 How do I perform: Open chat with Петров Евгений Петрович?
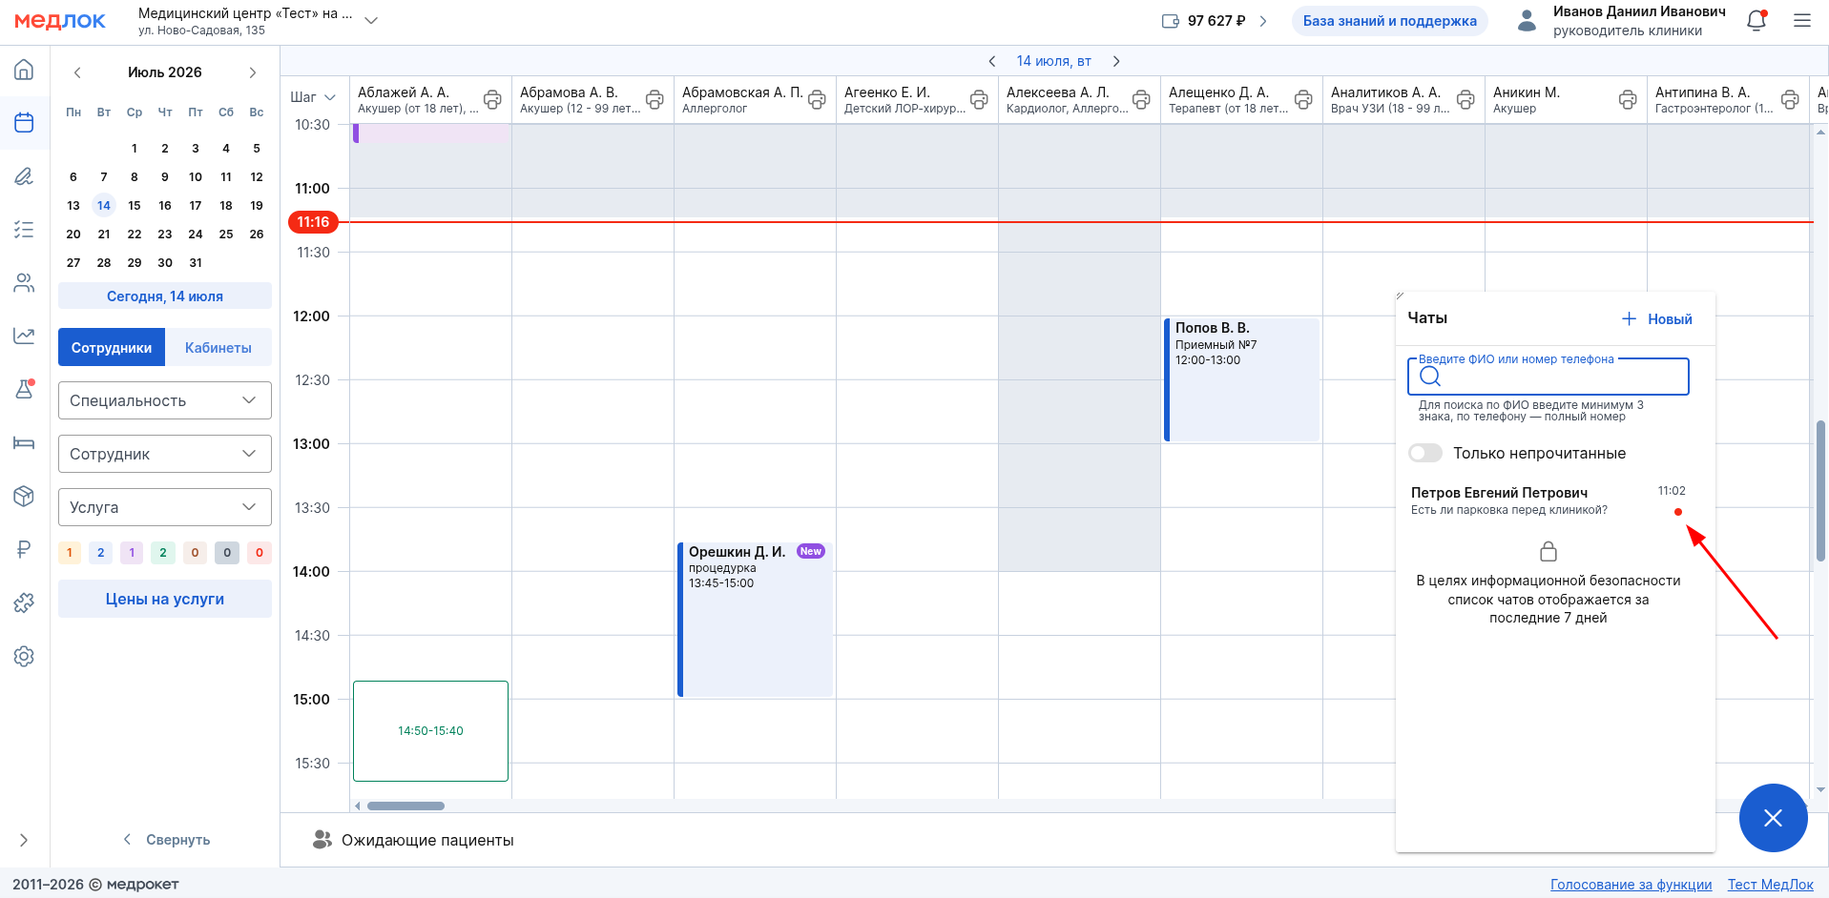pos(1548,500)
